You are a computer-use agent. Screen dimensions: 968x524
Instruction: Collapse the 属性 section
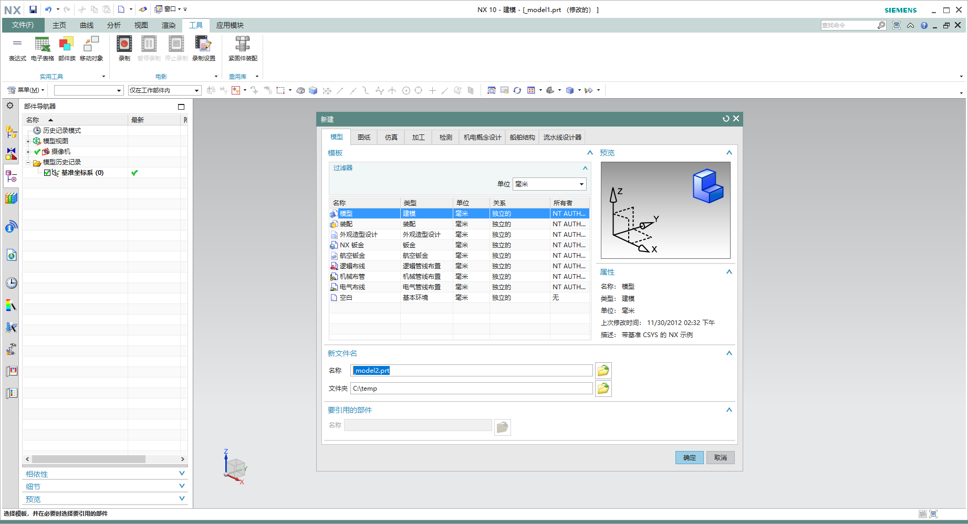click(729, 272)
